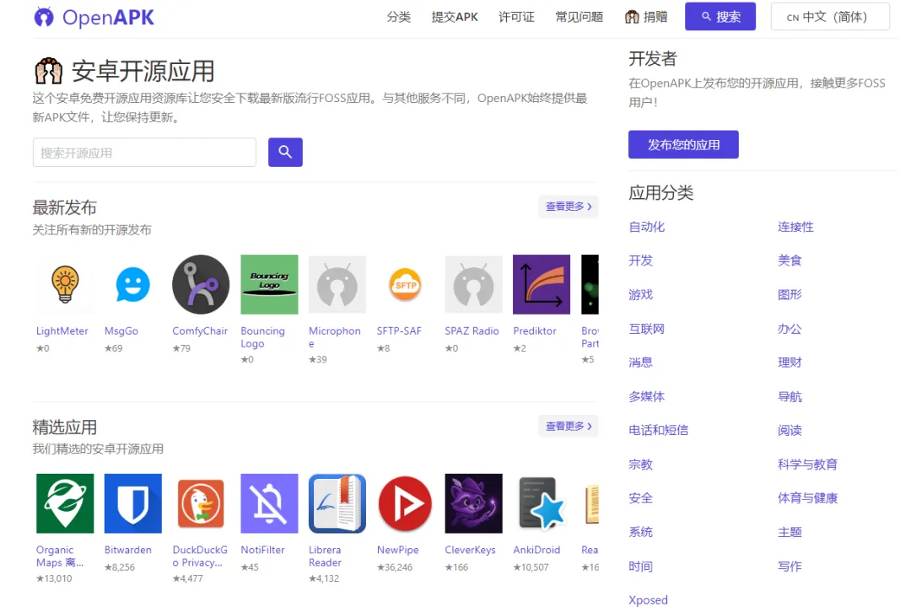Open the 宗教 category link

tap(641, 465)
